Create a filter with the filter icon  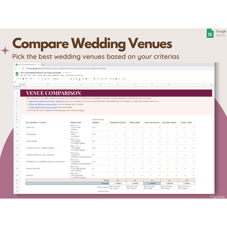[119, 79]
